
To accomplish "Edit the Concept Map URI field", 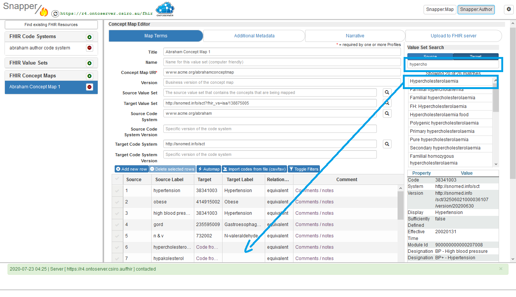I will tap(282, 72).
